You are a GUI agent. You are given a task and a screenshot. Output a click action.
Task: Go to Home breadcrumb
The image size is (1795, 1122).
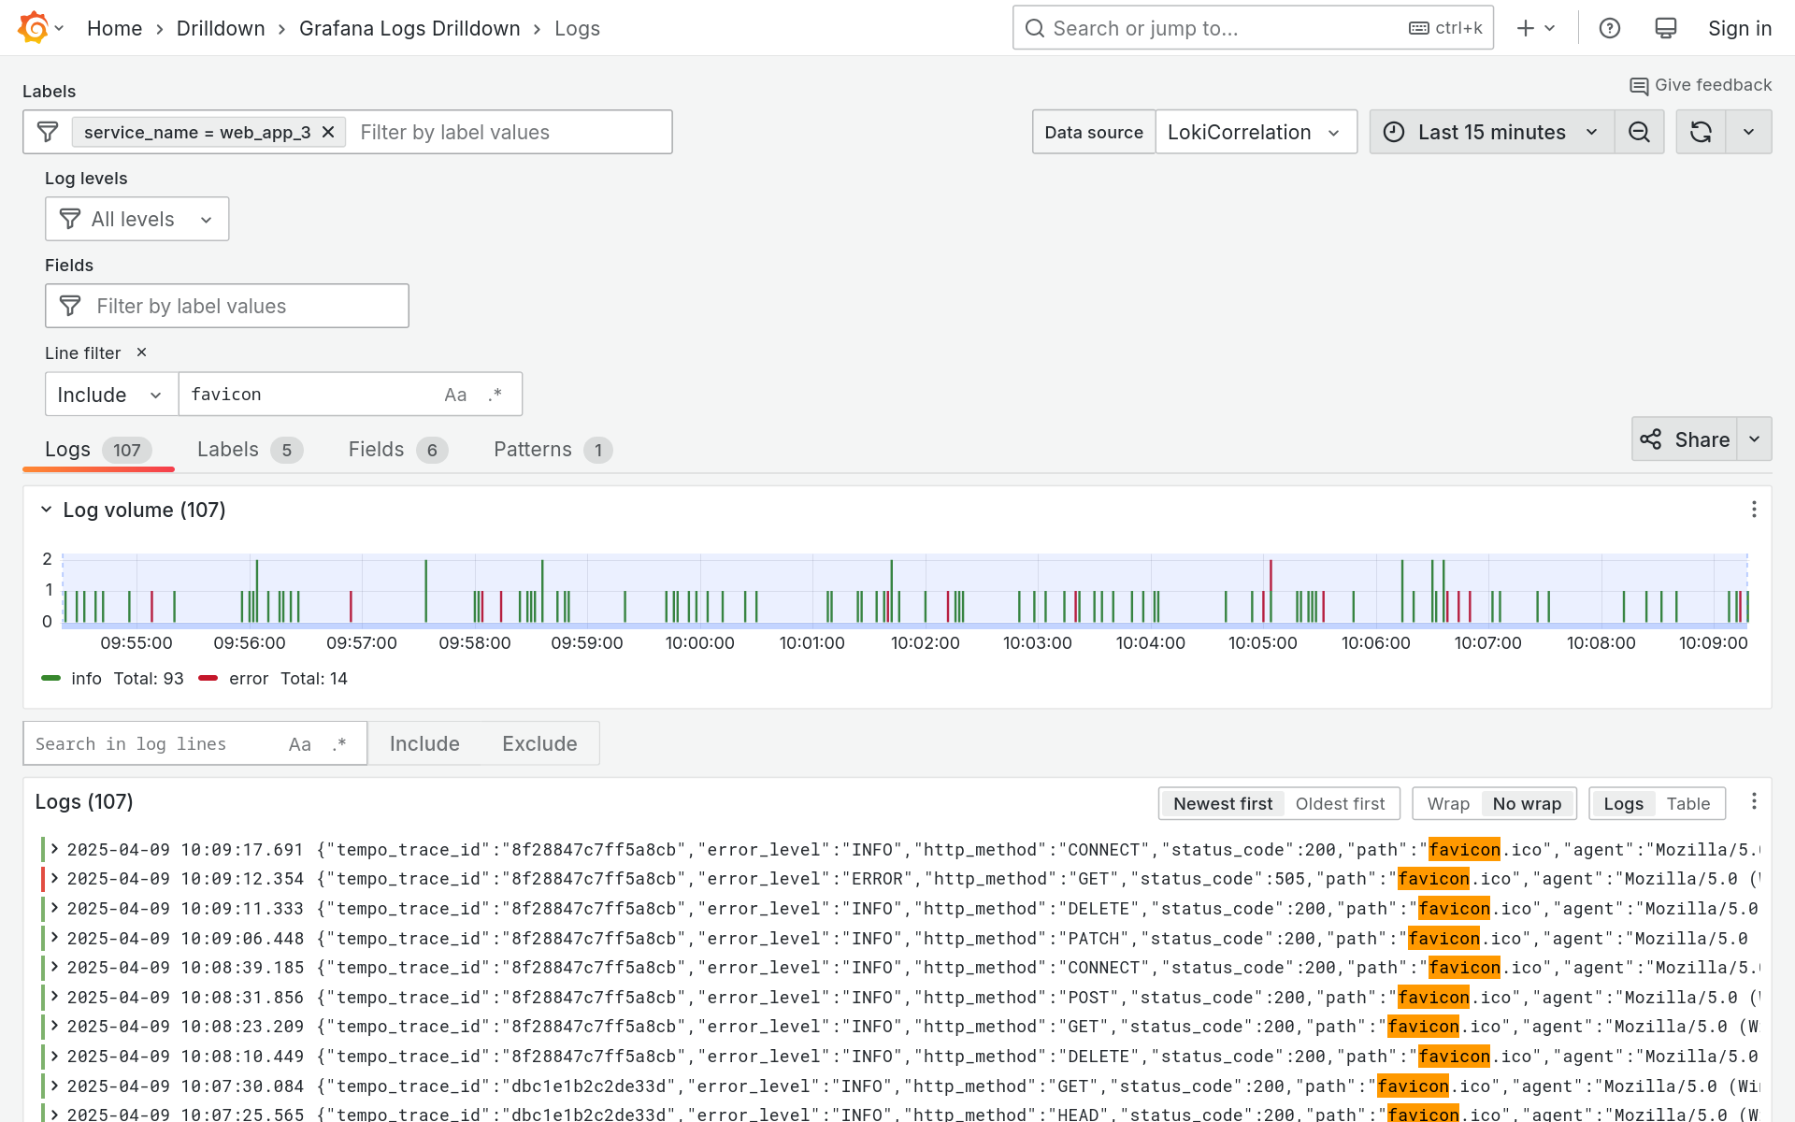pyautogui.click(x=114, y=28)
